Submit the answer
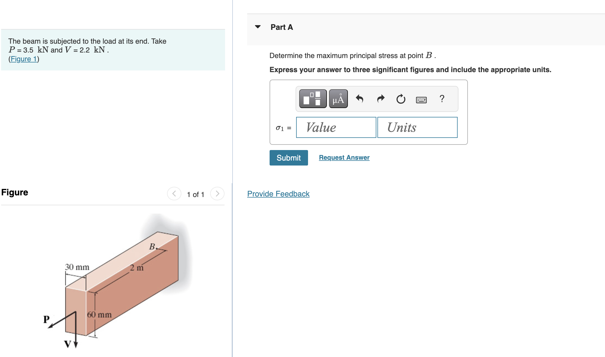 [288, 158]
